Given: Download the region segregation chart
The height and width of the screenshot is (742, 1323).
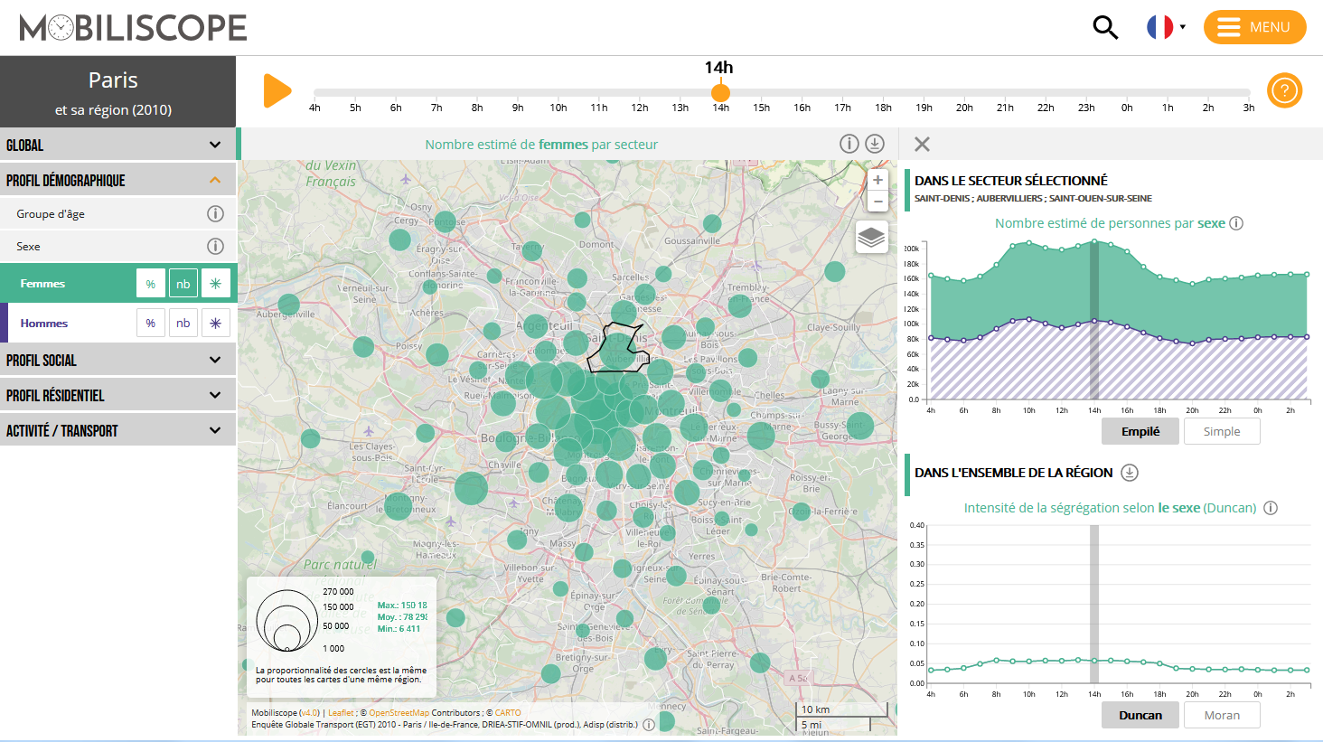Looking at the screenshot, I should (x=1130, y=473).
